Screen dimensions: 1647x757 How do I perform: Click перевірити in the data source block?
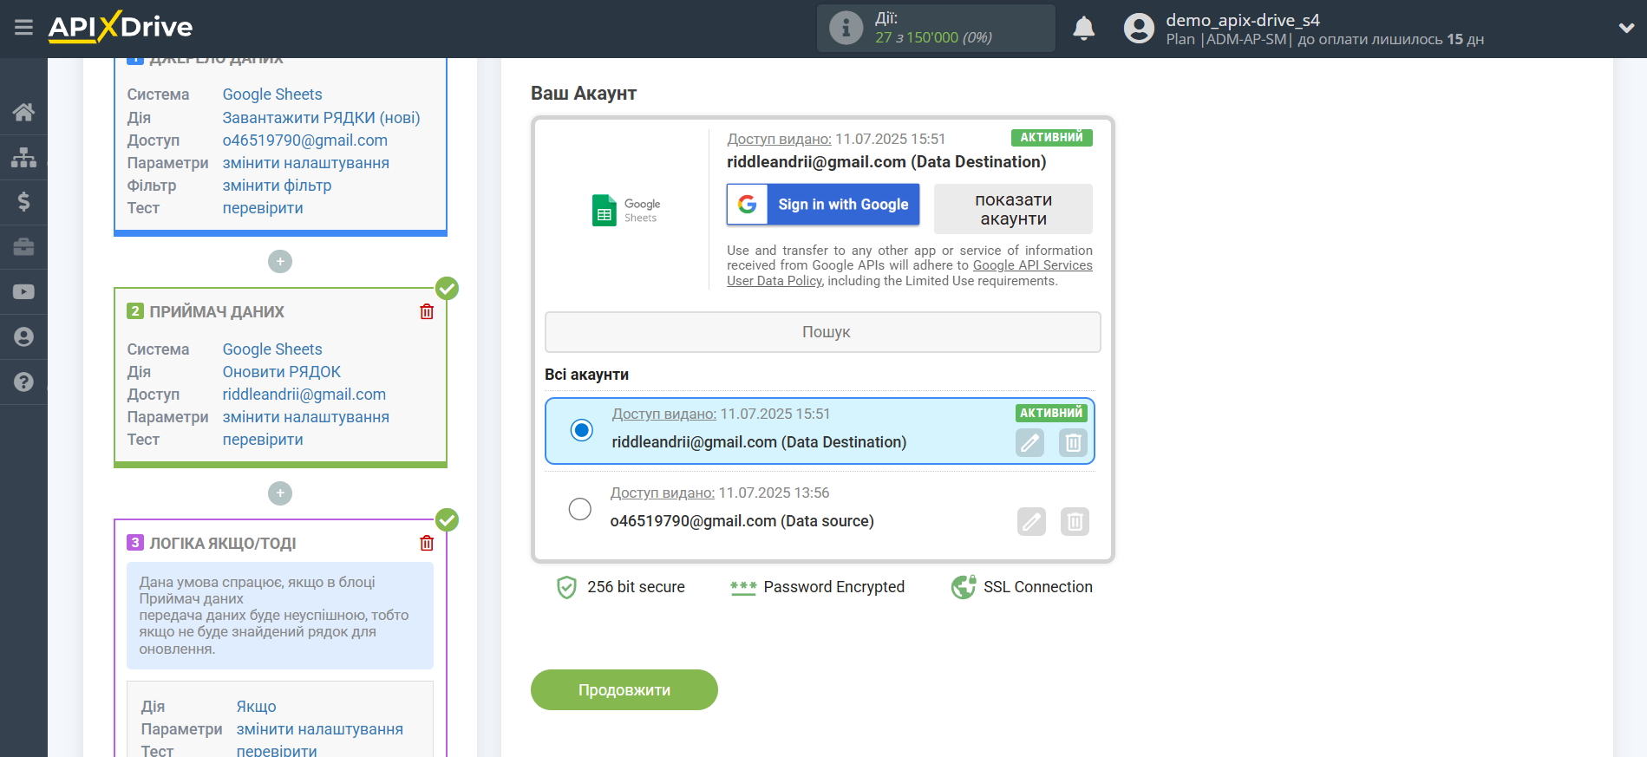263,208
